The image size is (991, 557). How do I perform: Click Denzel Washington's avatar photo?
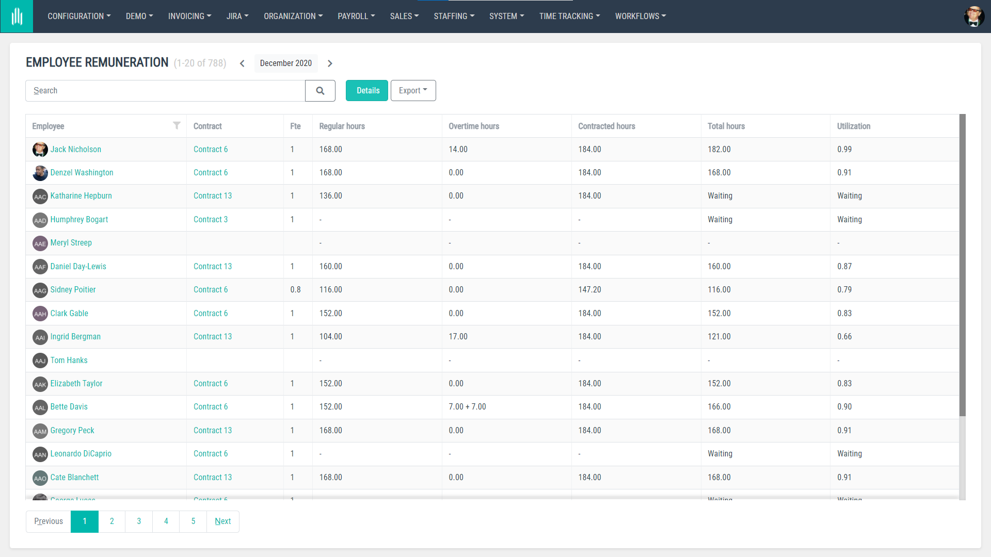[40, 173]
